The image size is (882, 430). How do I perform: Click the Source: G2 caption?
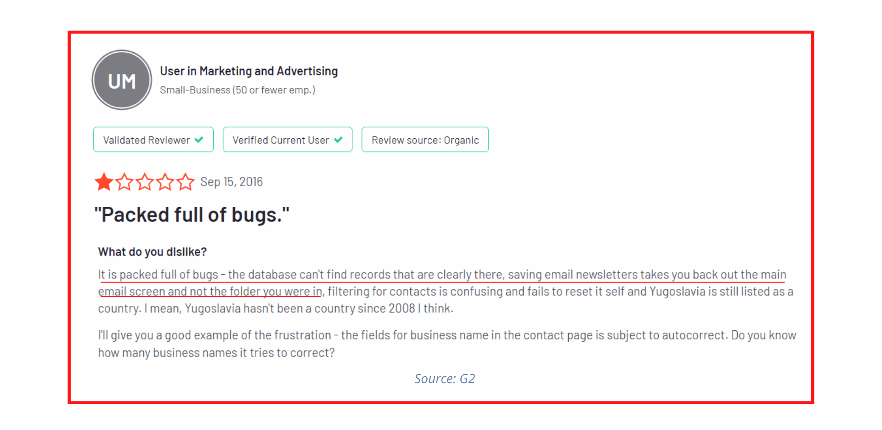tap(445, 379)
